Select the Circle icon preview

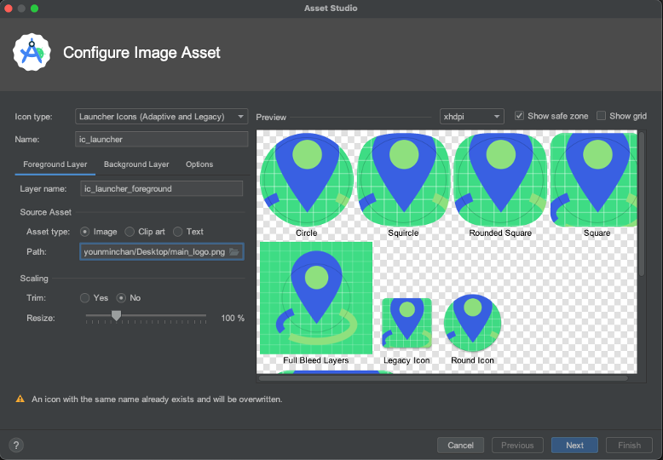(307, 180)
